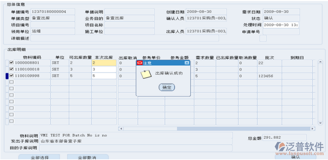328x160 pixels.
Task: Click the 确定 button in the dialog
Action: click(167, 87)
